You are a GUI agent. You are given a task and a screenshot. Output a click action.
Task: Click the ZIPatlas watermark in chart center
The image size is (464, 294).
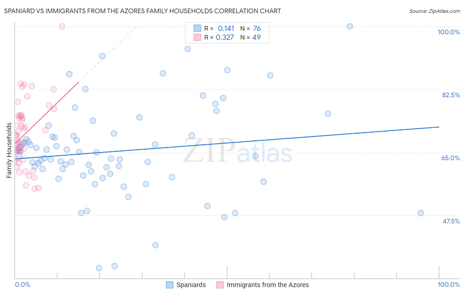(238, 151)
